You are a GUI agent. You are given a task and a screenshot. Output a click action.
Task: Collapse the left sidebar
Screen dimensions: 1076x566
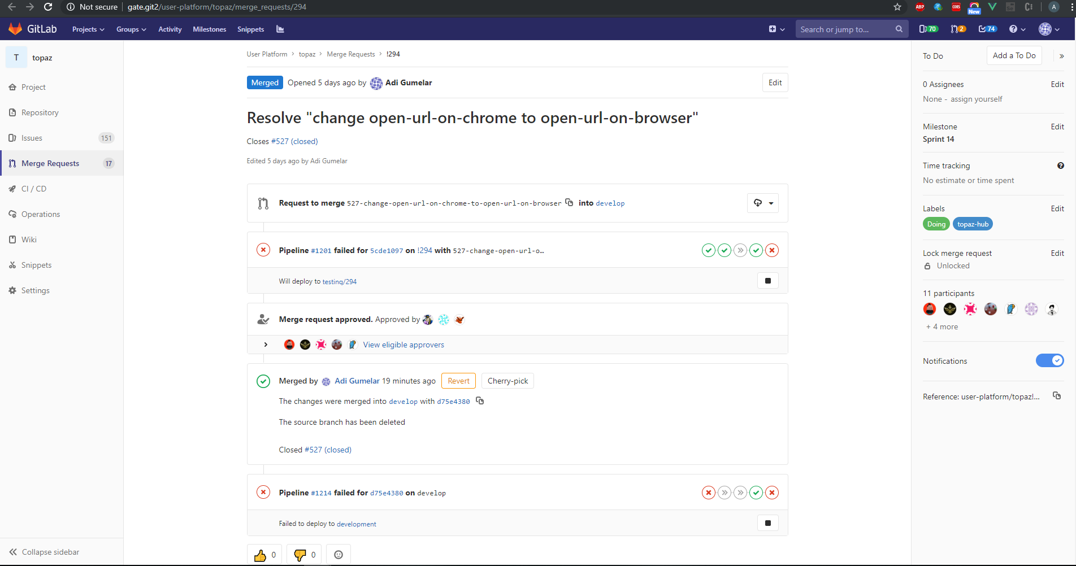[x=44, y=552]
